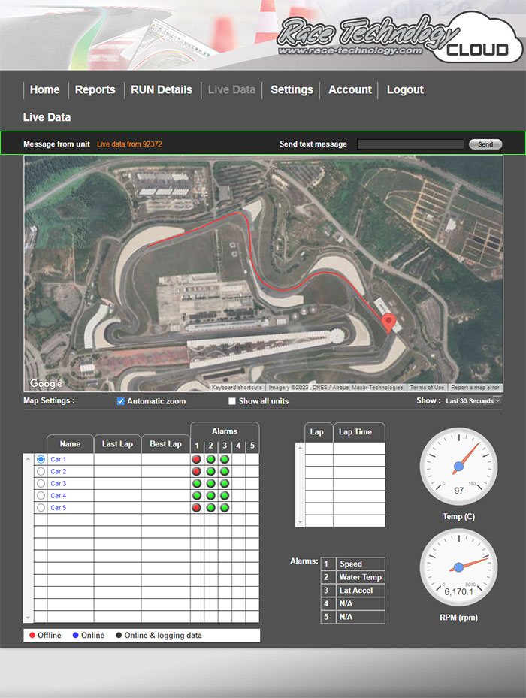Click Car 5 red alarm 1 indicator

[197, 508]
